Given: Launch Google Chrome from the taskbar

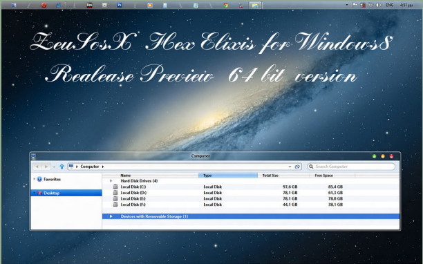Looking at the screenshot, I should 225,5.
